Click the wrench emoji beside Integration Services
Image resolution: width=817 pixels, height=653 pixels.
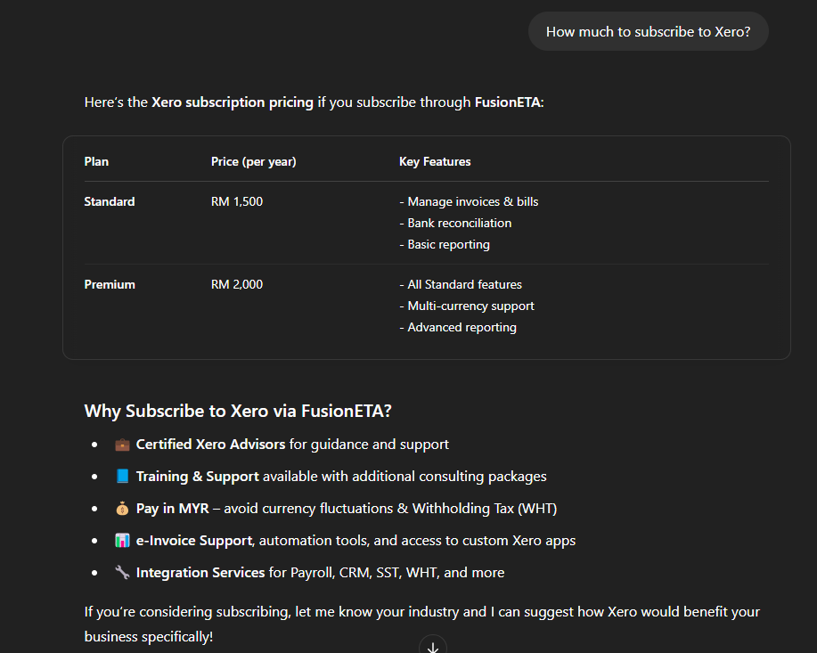click(x=122, y=573)
